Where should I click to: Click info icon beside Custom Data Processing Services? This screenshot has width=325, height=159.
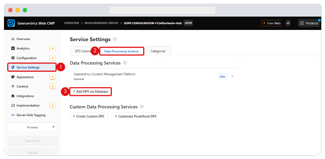pyautogui.click(x=142, y=107)
